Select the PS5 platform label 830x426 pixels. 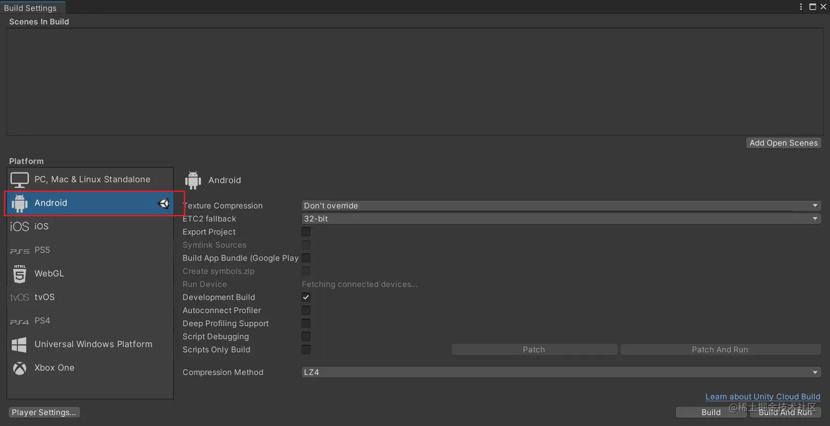click(x=42, y=250)
